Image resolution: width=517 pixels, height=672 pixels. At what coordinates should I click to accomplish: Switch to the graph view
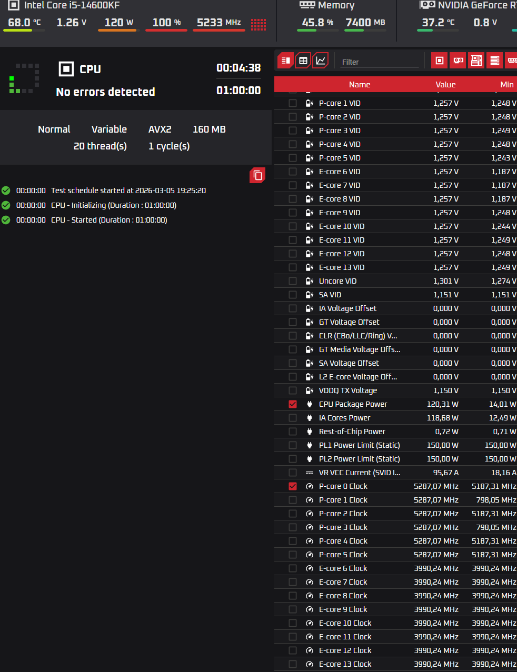click(320, 61)
